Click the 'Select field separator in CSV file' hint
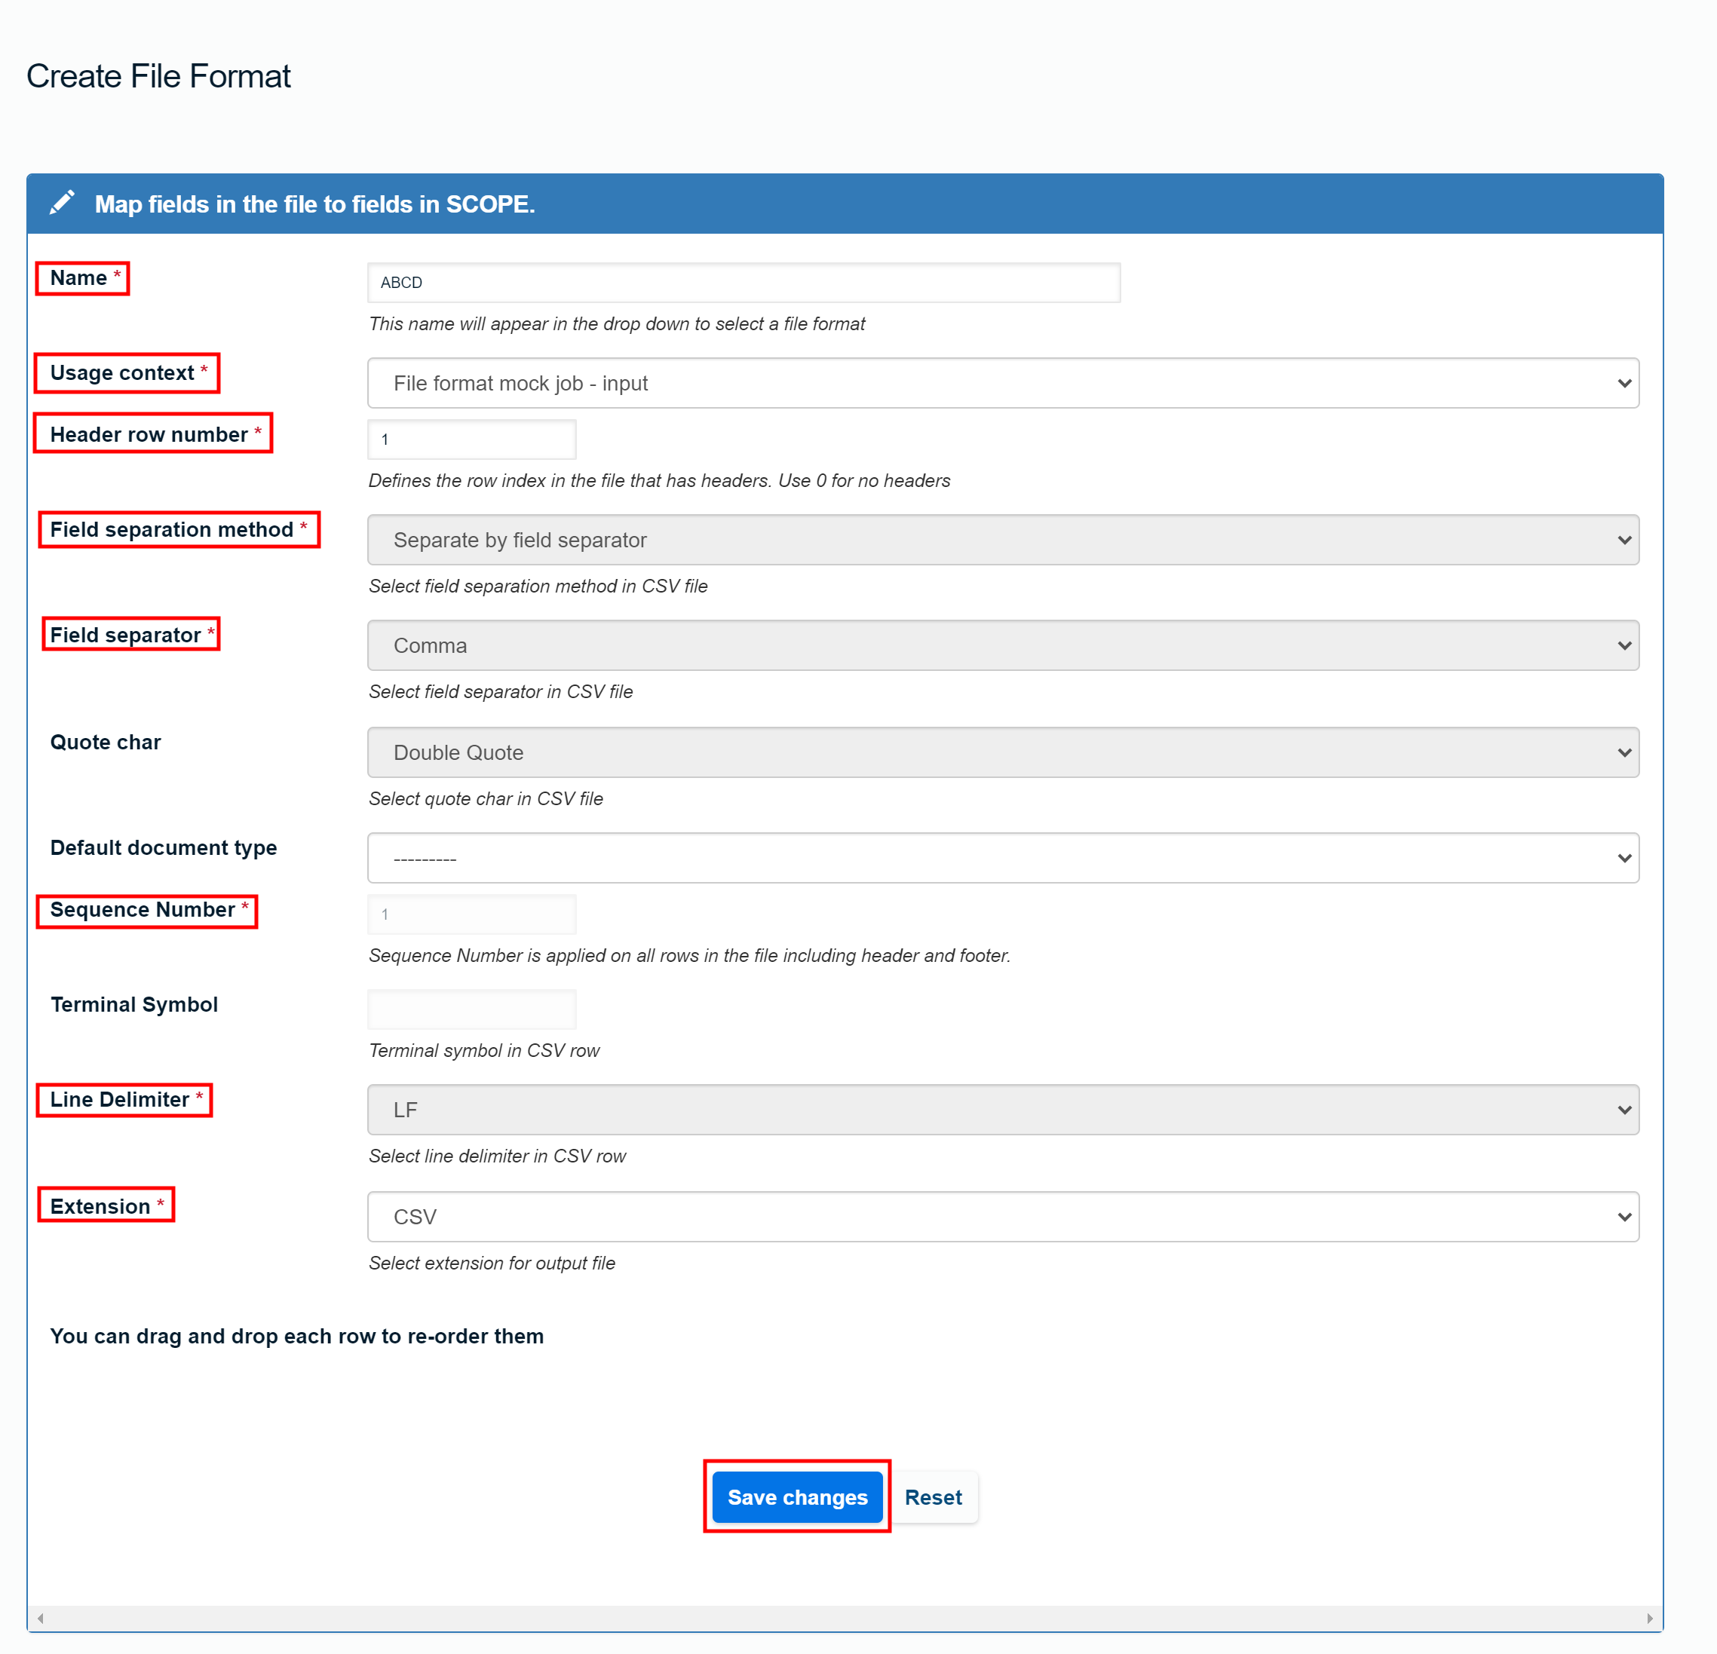 click(x=500, y=692)
